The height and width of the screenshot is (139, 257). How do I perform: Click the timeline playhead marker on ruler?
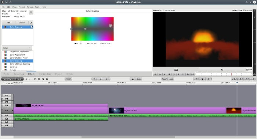pyautogui.click(x=237, y=83)
